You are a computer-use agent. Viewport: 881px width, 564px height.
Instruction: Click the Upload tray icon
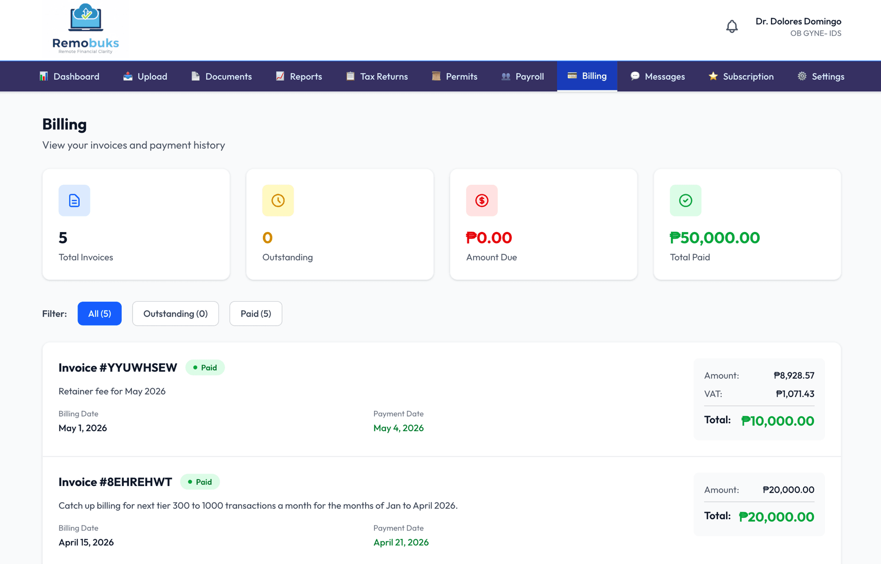point(128,76)
